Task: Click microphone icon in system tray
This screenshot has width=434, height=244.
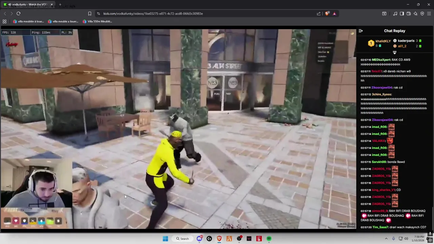Action: (x=394, y=239)
